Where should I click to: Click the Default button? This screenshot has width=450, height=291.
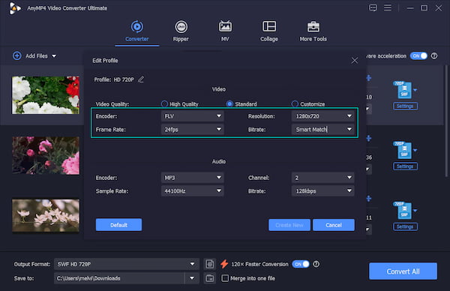pyautogui.click(x=118, y=225)
